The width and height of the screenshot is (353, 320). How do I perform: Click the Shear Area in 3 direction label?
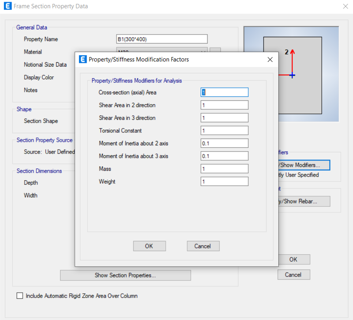tap(127, 118)
